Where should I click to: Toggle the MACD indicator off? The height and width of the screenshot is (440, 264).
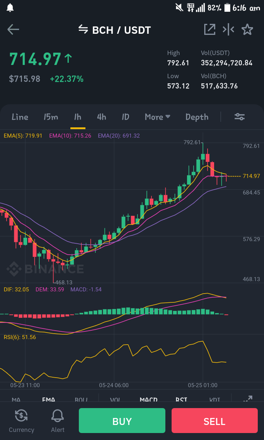coord(148,400)
